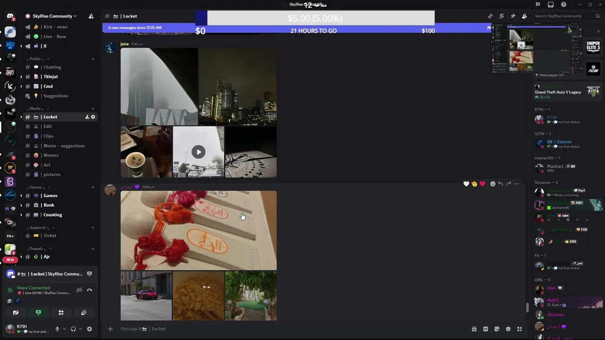Open headphone output options arrow
Image resolution: width=605 pixels, height=340 pixels.
[80, 329]
